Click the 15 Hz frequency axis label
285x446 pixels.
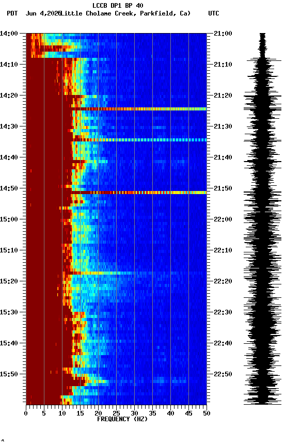[x=80, y=414]
